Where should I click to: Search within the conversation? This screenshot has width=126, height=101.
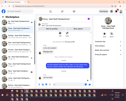112,34
